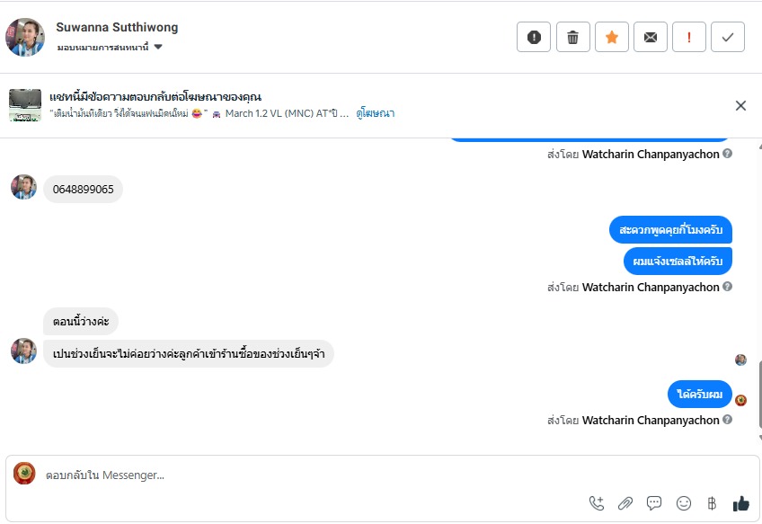Delete conversation using trash icon

(x=572, y=37)
